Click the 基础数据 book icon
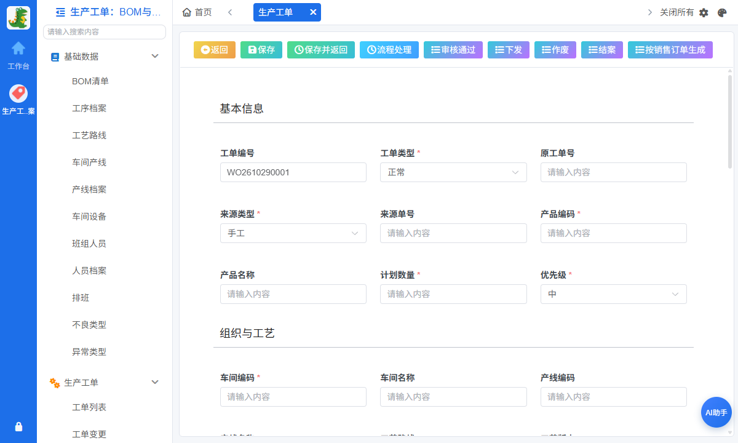This screenshot has width=738, height=443. click(55, 57)
